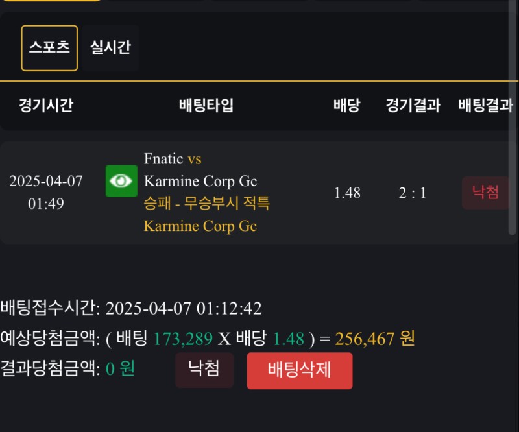Switch to the 스포츠 tab
Screen dimensions: 519x432
[x=49, y=48]
